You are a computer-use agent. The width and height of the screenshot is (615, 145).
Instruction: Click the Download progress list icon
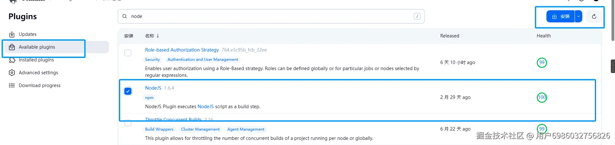pos(12,85)
